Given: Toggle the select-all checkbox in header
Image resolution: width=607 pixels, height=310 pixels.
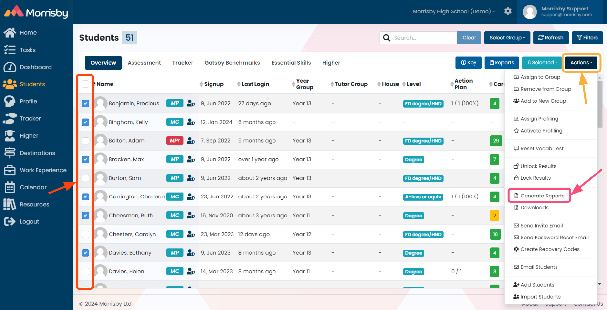Looking at the screenshot, I should tap(85, 84).
